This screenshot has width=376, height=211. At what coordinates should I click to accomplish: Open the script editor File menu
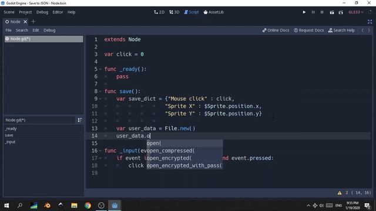8,30
